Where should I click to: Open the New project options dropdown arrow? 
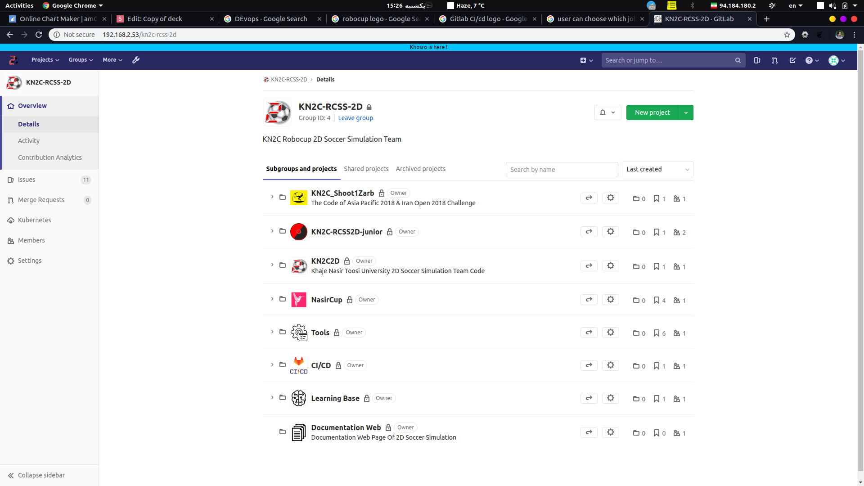(686, 112)
